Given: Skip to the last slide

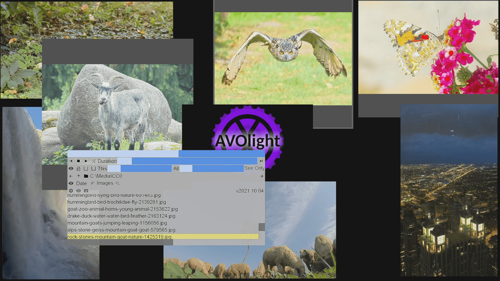Looking at the screenshot, I should tap(261, 161).
